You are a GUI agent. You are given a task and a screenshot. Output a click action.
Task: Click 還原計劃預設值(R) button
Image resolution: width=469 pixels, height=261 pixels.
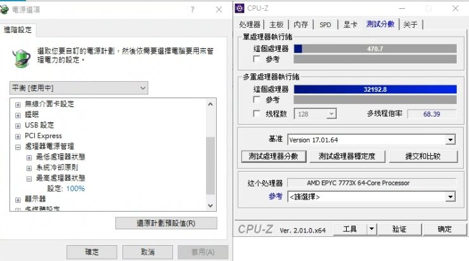[x=166, y=223]
